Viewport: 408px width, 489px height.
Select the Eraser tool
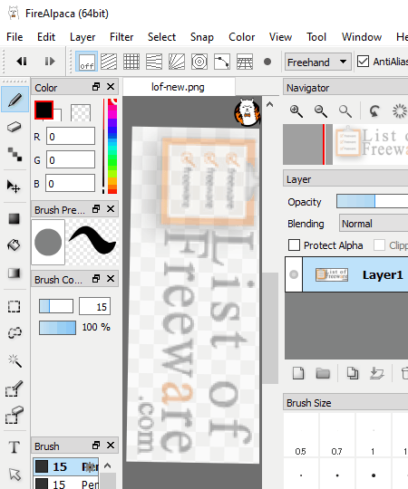pos(14,127)
